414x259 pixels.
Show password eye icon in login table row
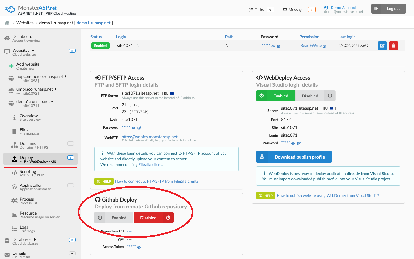coord(273,46)
